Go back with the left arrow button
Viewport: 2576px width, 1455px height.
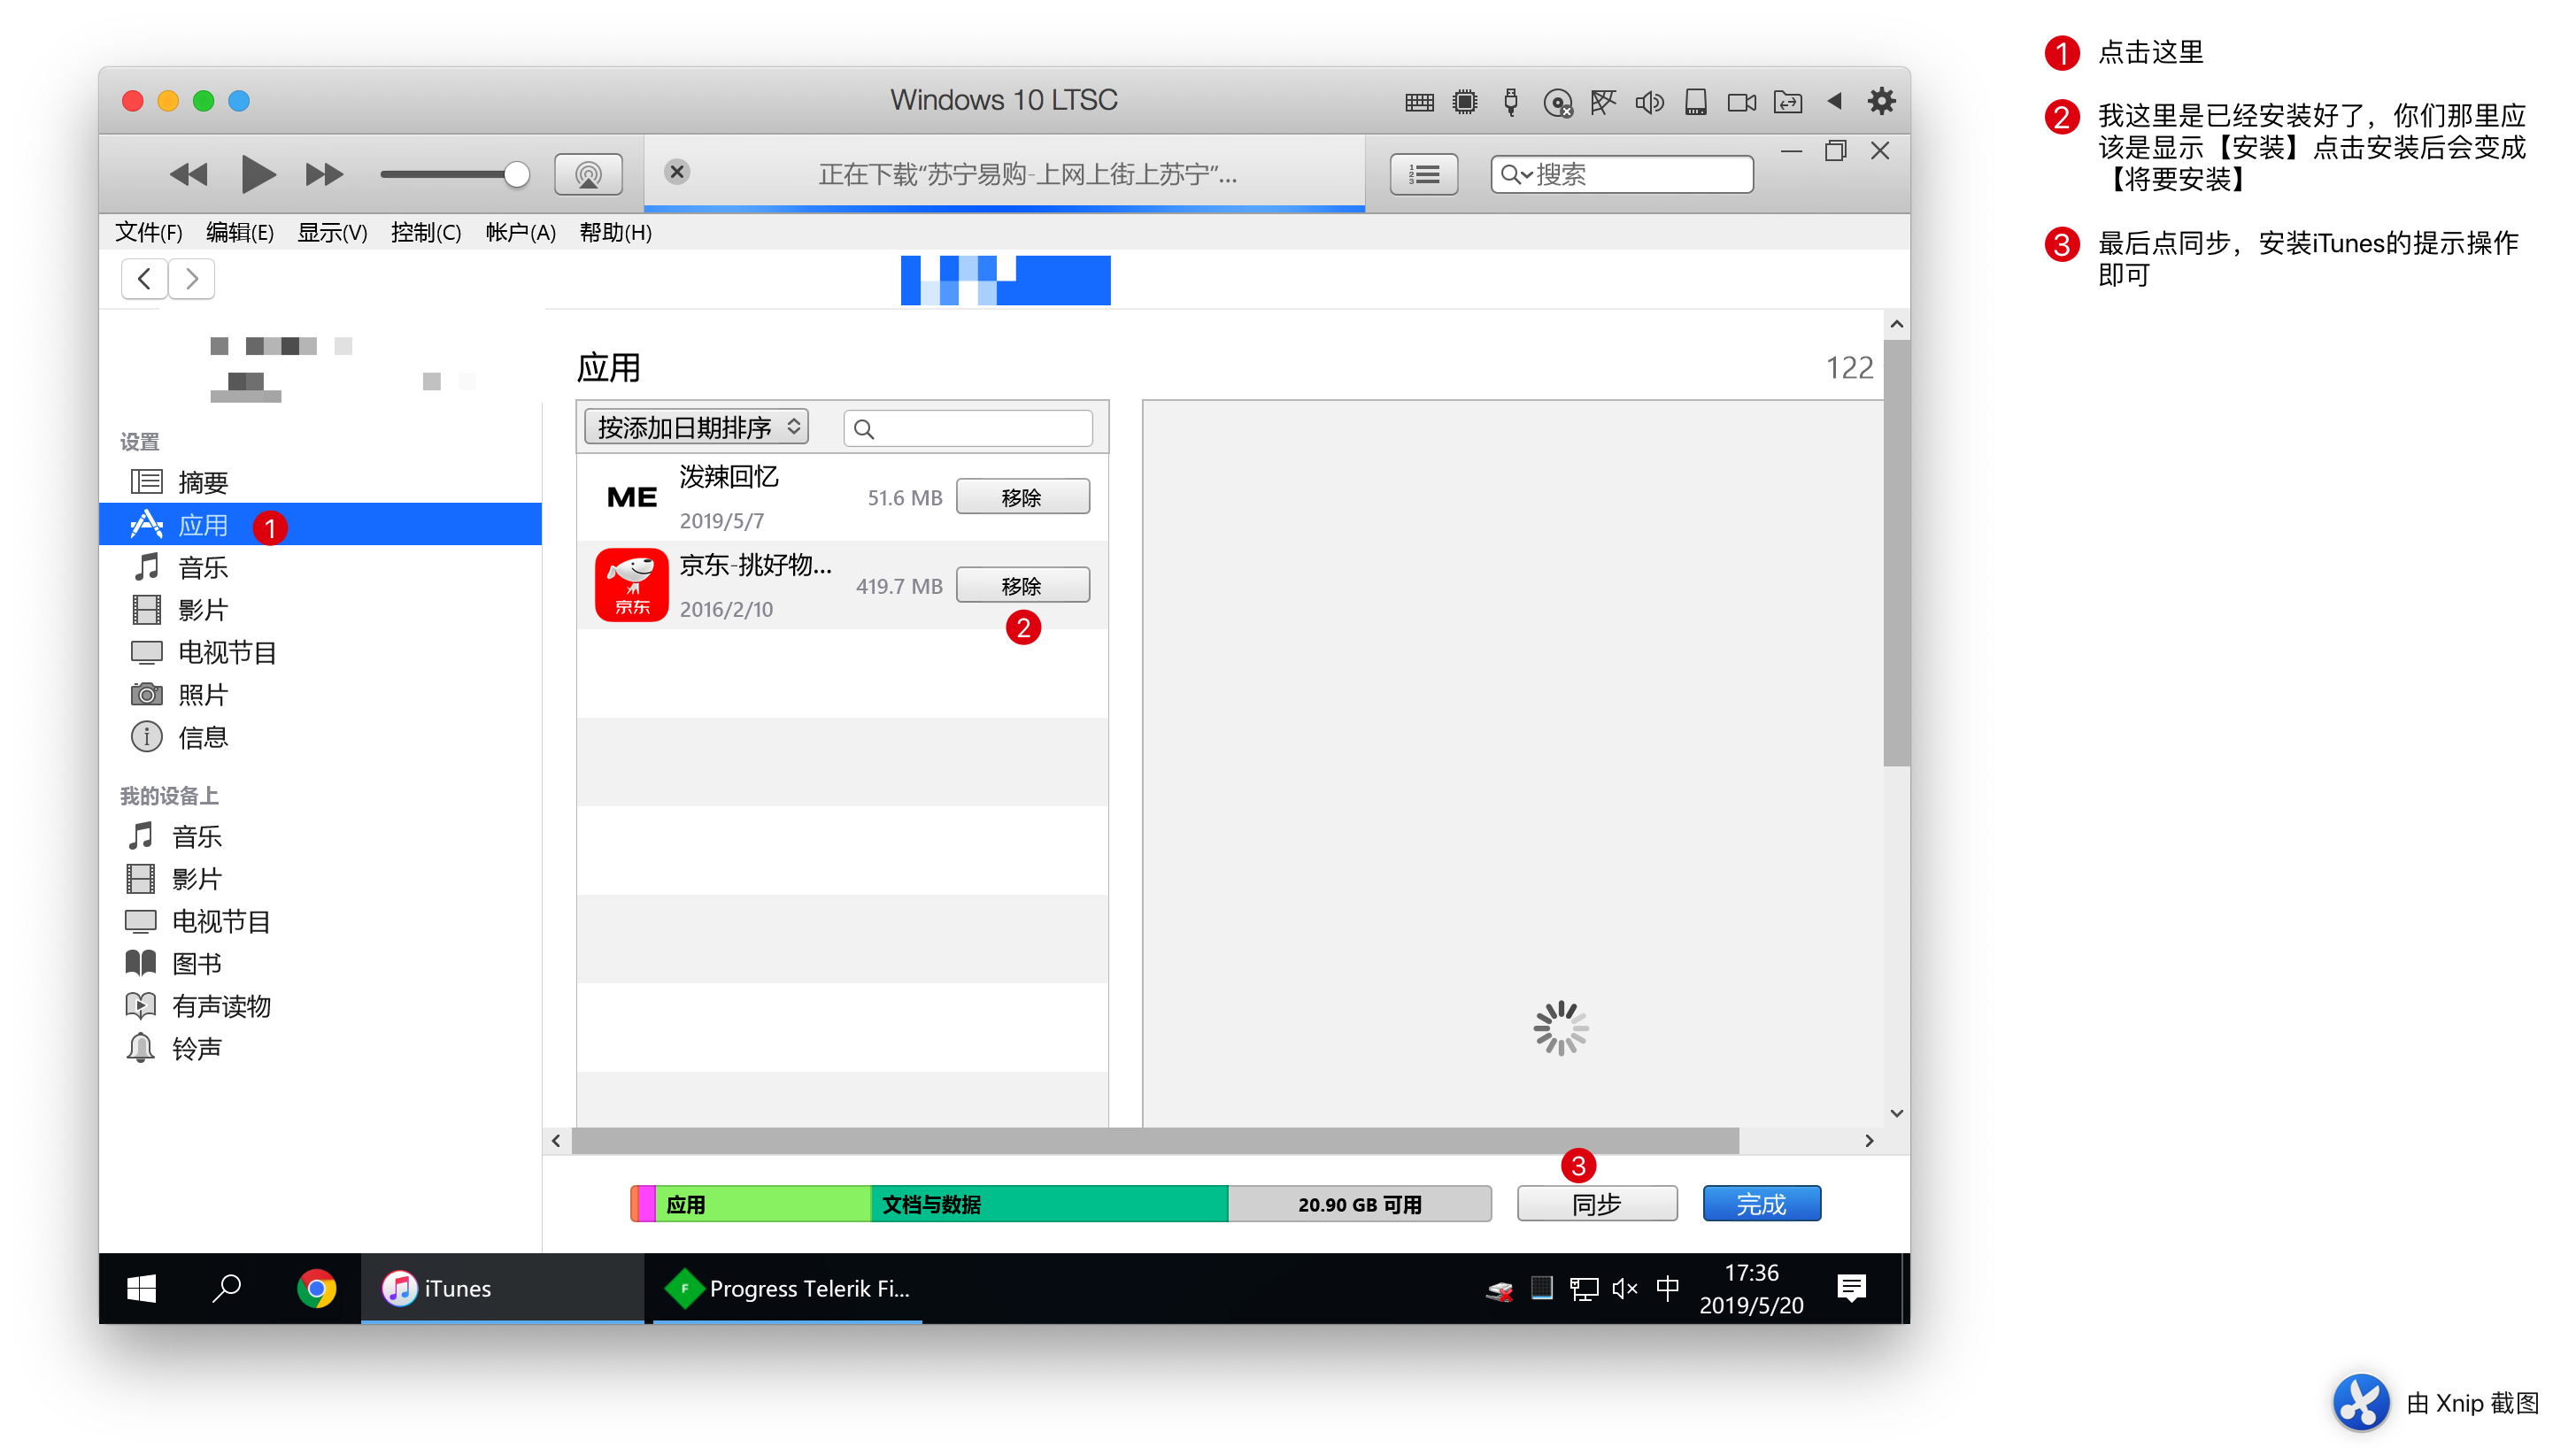coord(145,279)
